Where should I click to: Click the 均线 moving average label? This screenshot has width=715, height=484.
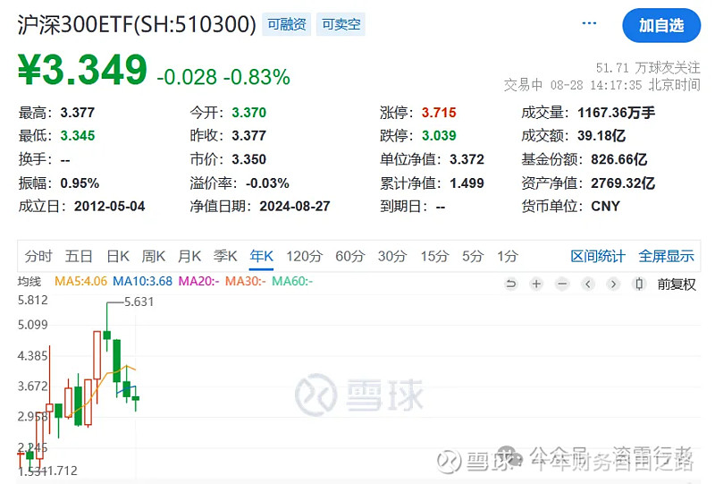[29, 281]
